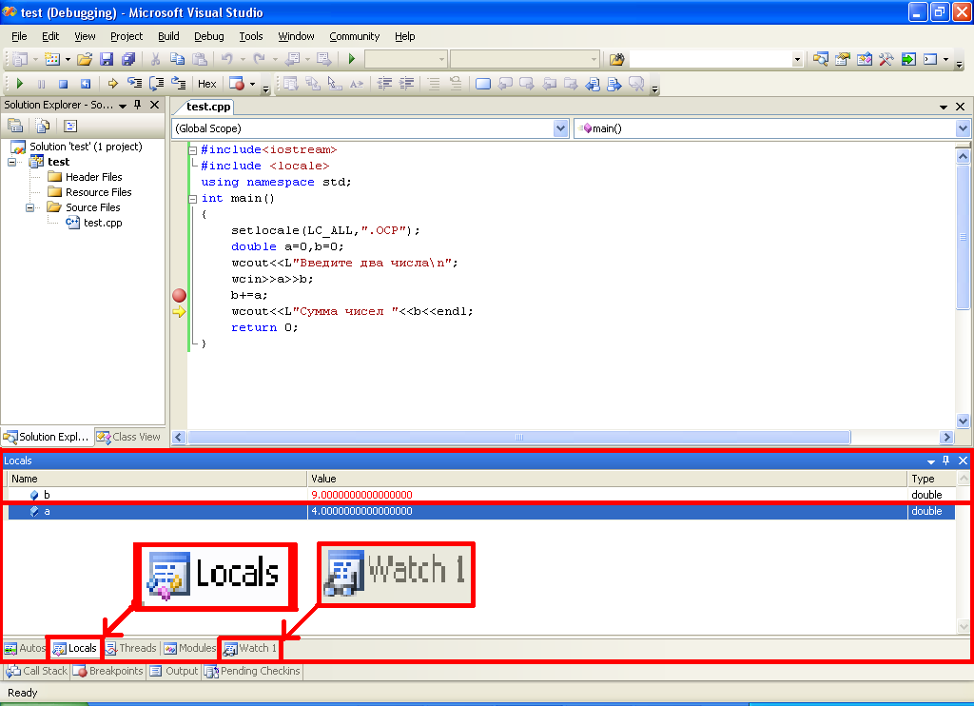This screenshot has width=974, height=706.
Task: Open the Build menu
Action: pos(168,36)
